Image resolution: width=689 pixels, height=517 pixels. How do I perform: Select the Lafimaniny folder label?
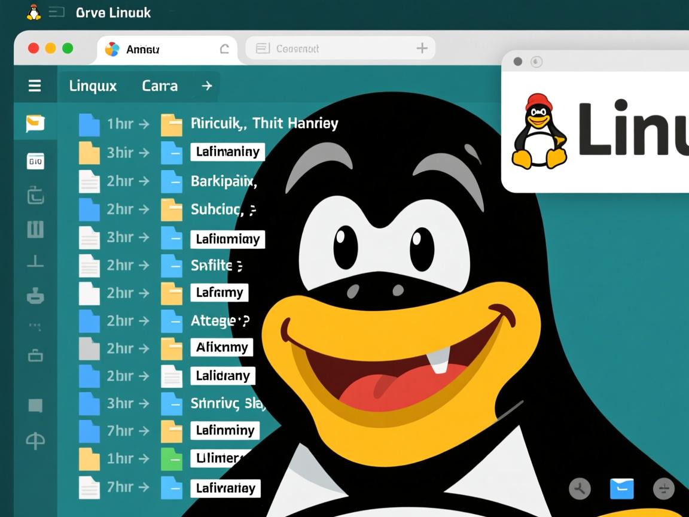click(x=228, y=152)
